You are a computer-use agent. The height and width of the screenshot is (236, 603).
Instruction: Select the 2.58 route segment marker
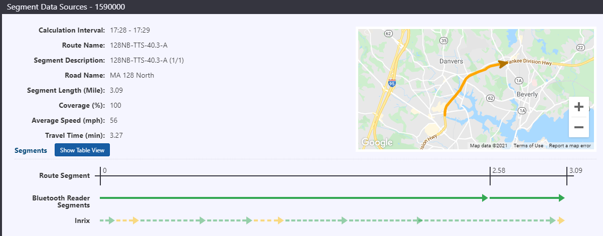(498, 171)
